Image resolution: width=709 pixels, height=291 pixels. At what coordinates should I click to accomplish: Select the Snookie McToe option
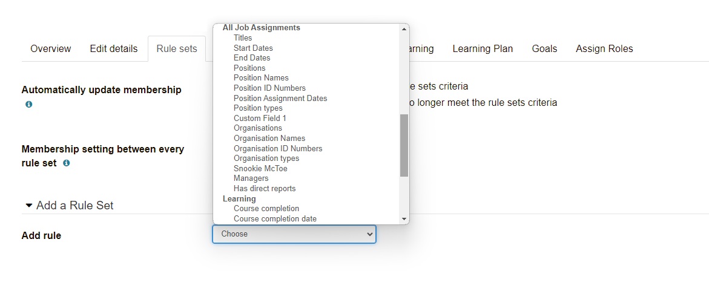click(260, 169)
